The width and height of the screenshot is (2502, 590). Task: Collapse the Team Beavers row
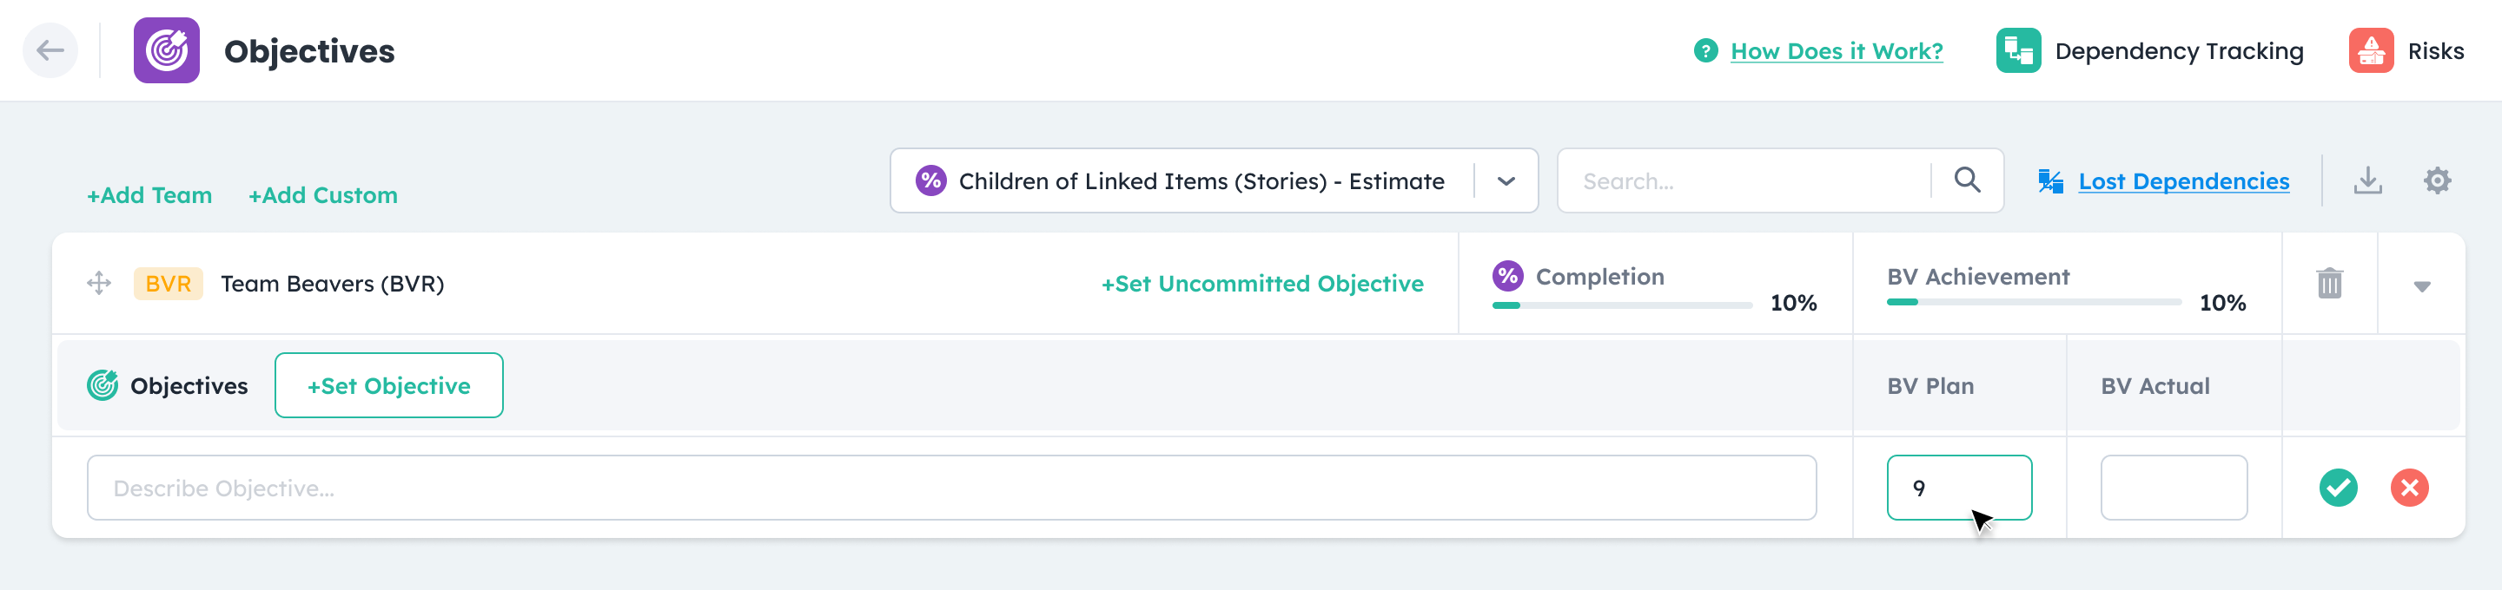2421,286
